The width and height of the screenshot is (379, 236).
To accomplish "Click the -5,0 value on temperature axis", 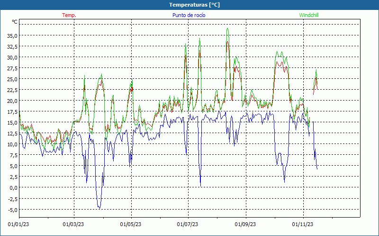I will 13,210.
